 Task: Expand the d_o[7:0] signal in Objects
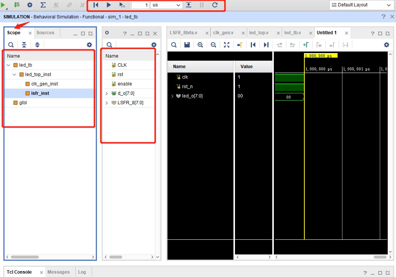[x=106, y=93]
